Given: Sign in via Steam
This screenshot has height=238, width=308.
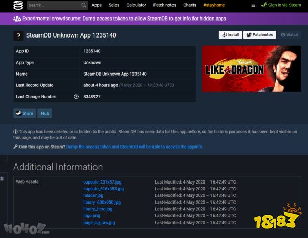Looking at the screenshot, I should (280, 5).
